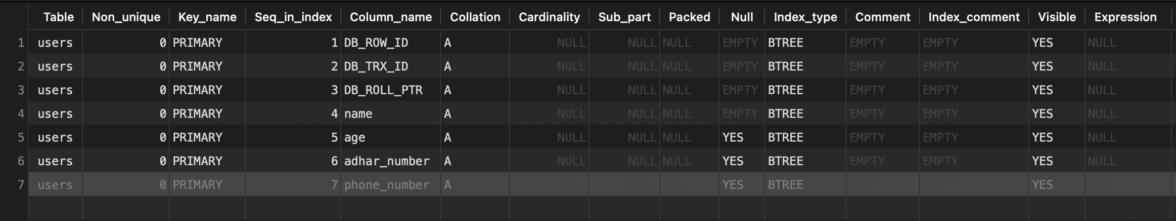Select the Expression column header
Image resolution: width=1176 pixels, height=221 pixels.
pyautogui.click(x=1125, y=17)
